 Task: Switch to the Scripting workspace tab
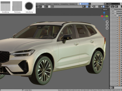tap(72, 4)
